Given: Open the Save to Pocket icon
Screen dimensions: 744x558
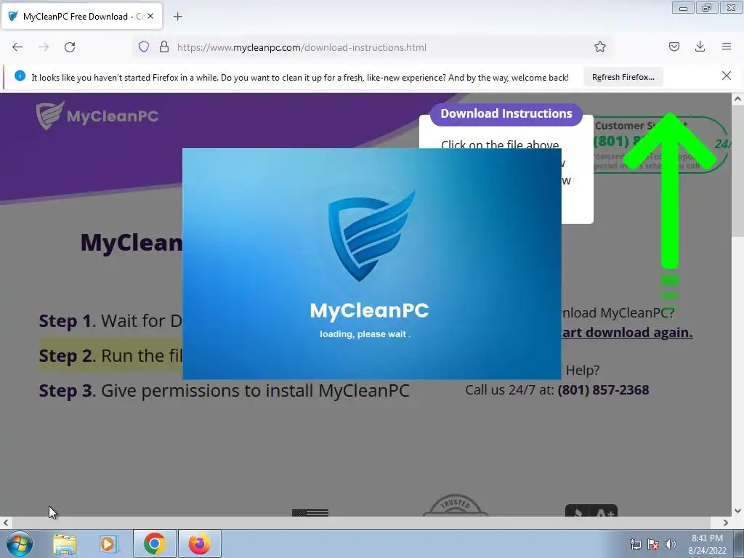Looking at the screenshot, I should (674, 46).
